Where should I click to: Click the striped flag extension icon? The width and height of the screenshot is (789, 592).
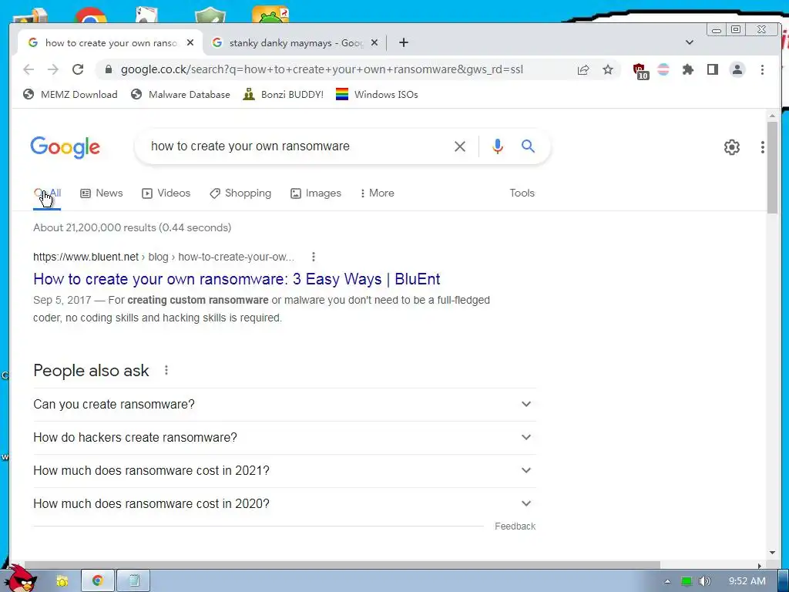(663, 69)
